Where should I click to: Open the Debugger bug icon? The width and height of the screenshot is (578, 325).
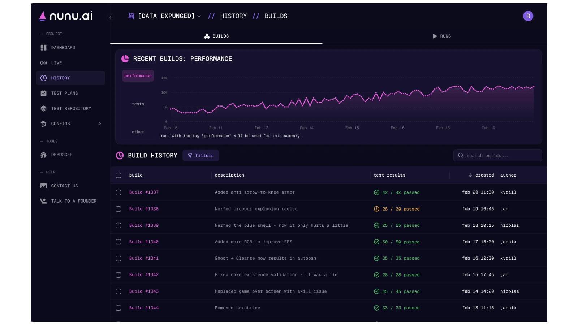click(43, 155)
